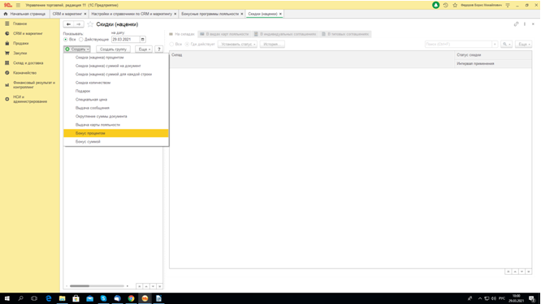Choose Бонус процентом menu item
This screenshot has width=541, height=304.
116,133
